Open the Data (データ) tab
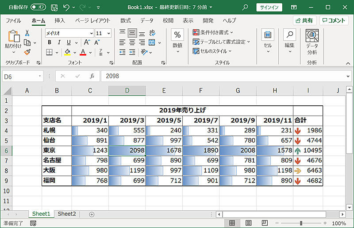 (x=147, y=20)
